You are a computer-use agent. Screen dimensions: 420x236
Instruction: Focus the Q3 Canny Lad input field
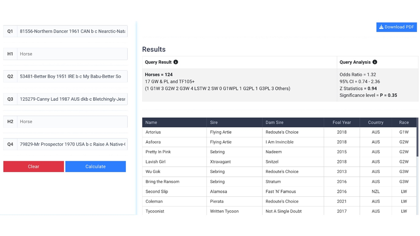(72, 99)
